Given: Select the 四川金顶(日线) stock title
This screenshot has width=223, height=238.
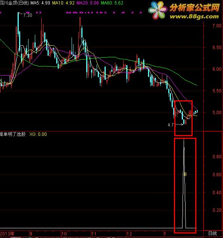Looking at the screenshot, I should tap(14, 3).
